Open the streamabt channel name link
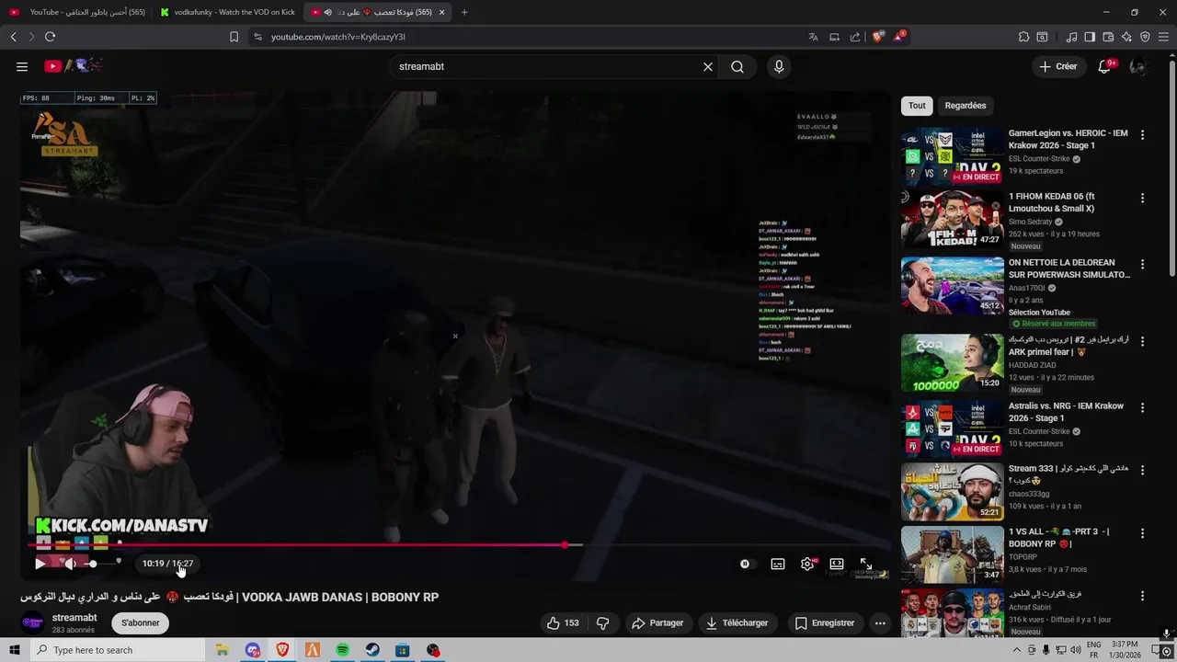 point(74,618)
